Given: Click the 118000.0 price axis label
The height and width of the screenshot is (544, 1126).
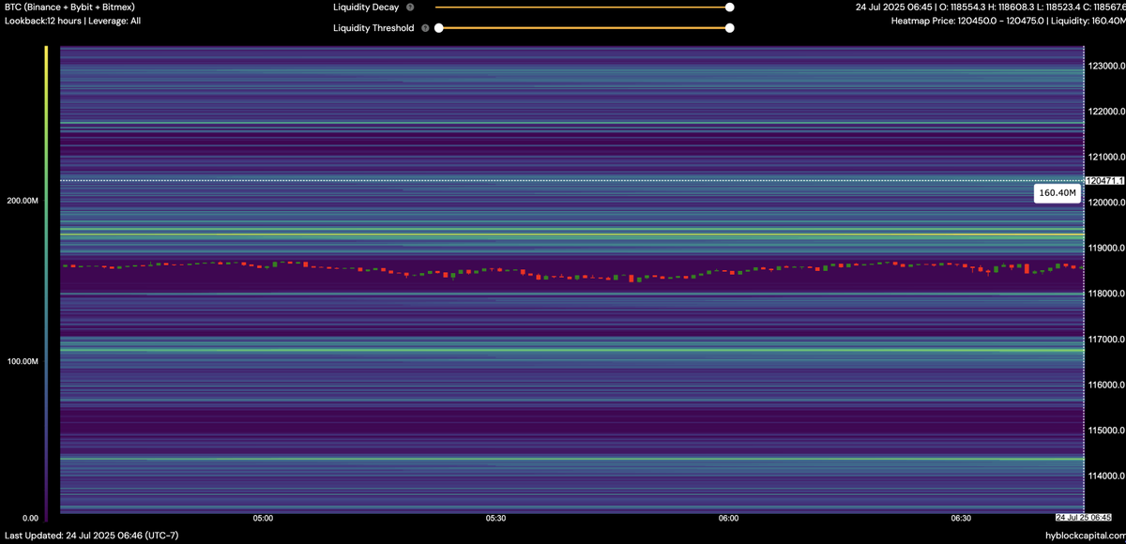Looking at the screenshot, I should click(x=1106, y=294).
